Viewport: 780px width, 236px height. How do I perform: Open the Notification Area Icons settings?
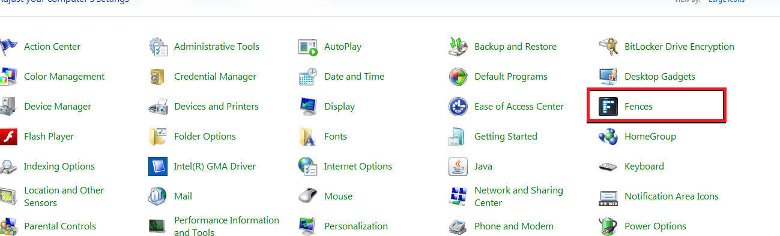click(671, 196)
